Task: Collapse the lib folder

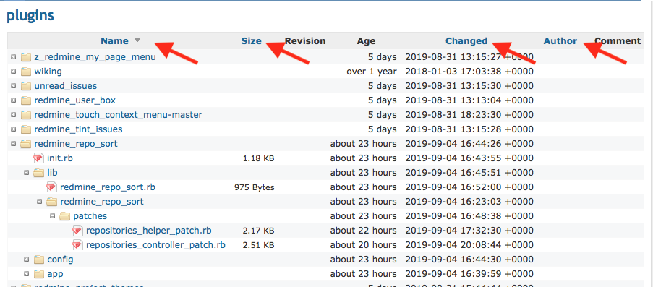Action: [27, 173]
